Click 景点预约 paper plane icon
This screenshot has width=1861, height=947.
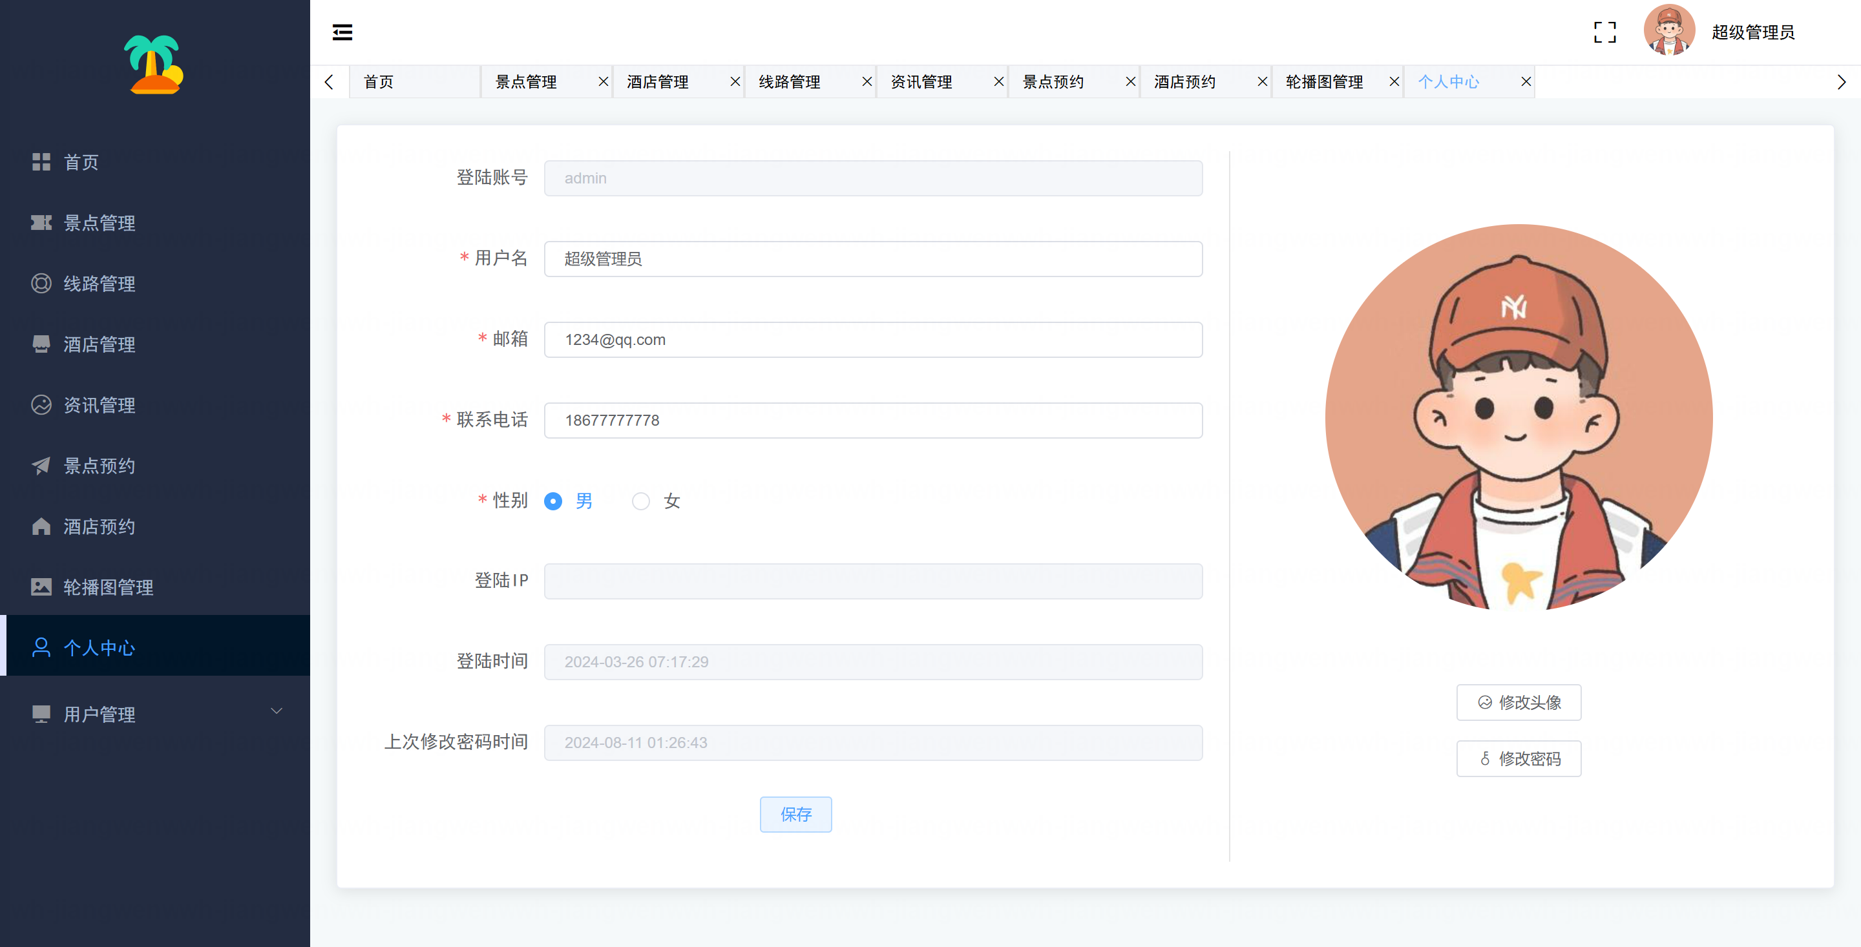(41, 466)
